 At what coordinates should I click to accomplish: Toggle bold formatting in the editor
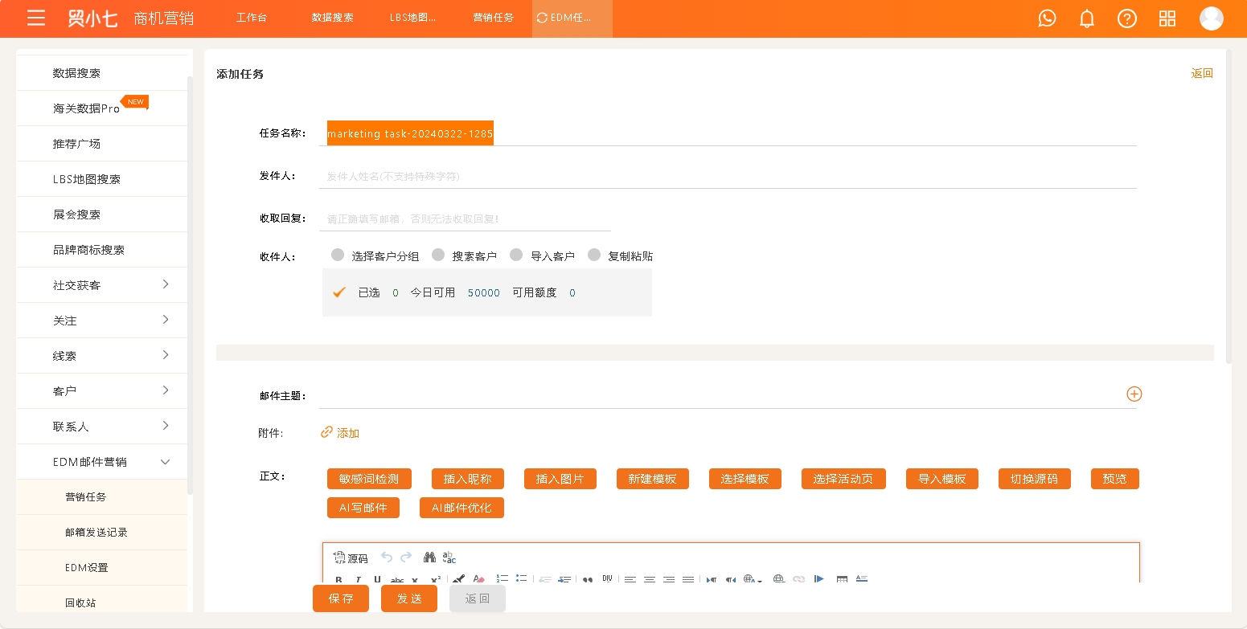pyautogui.click(x=338, y=579)
